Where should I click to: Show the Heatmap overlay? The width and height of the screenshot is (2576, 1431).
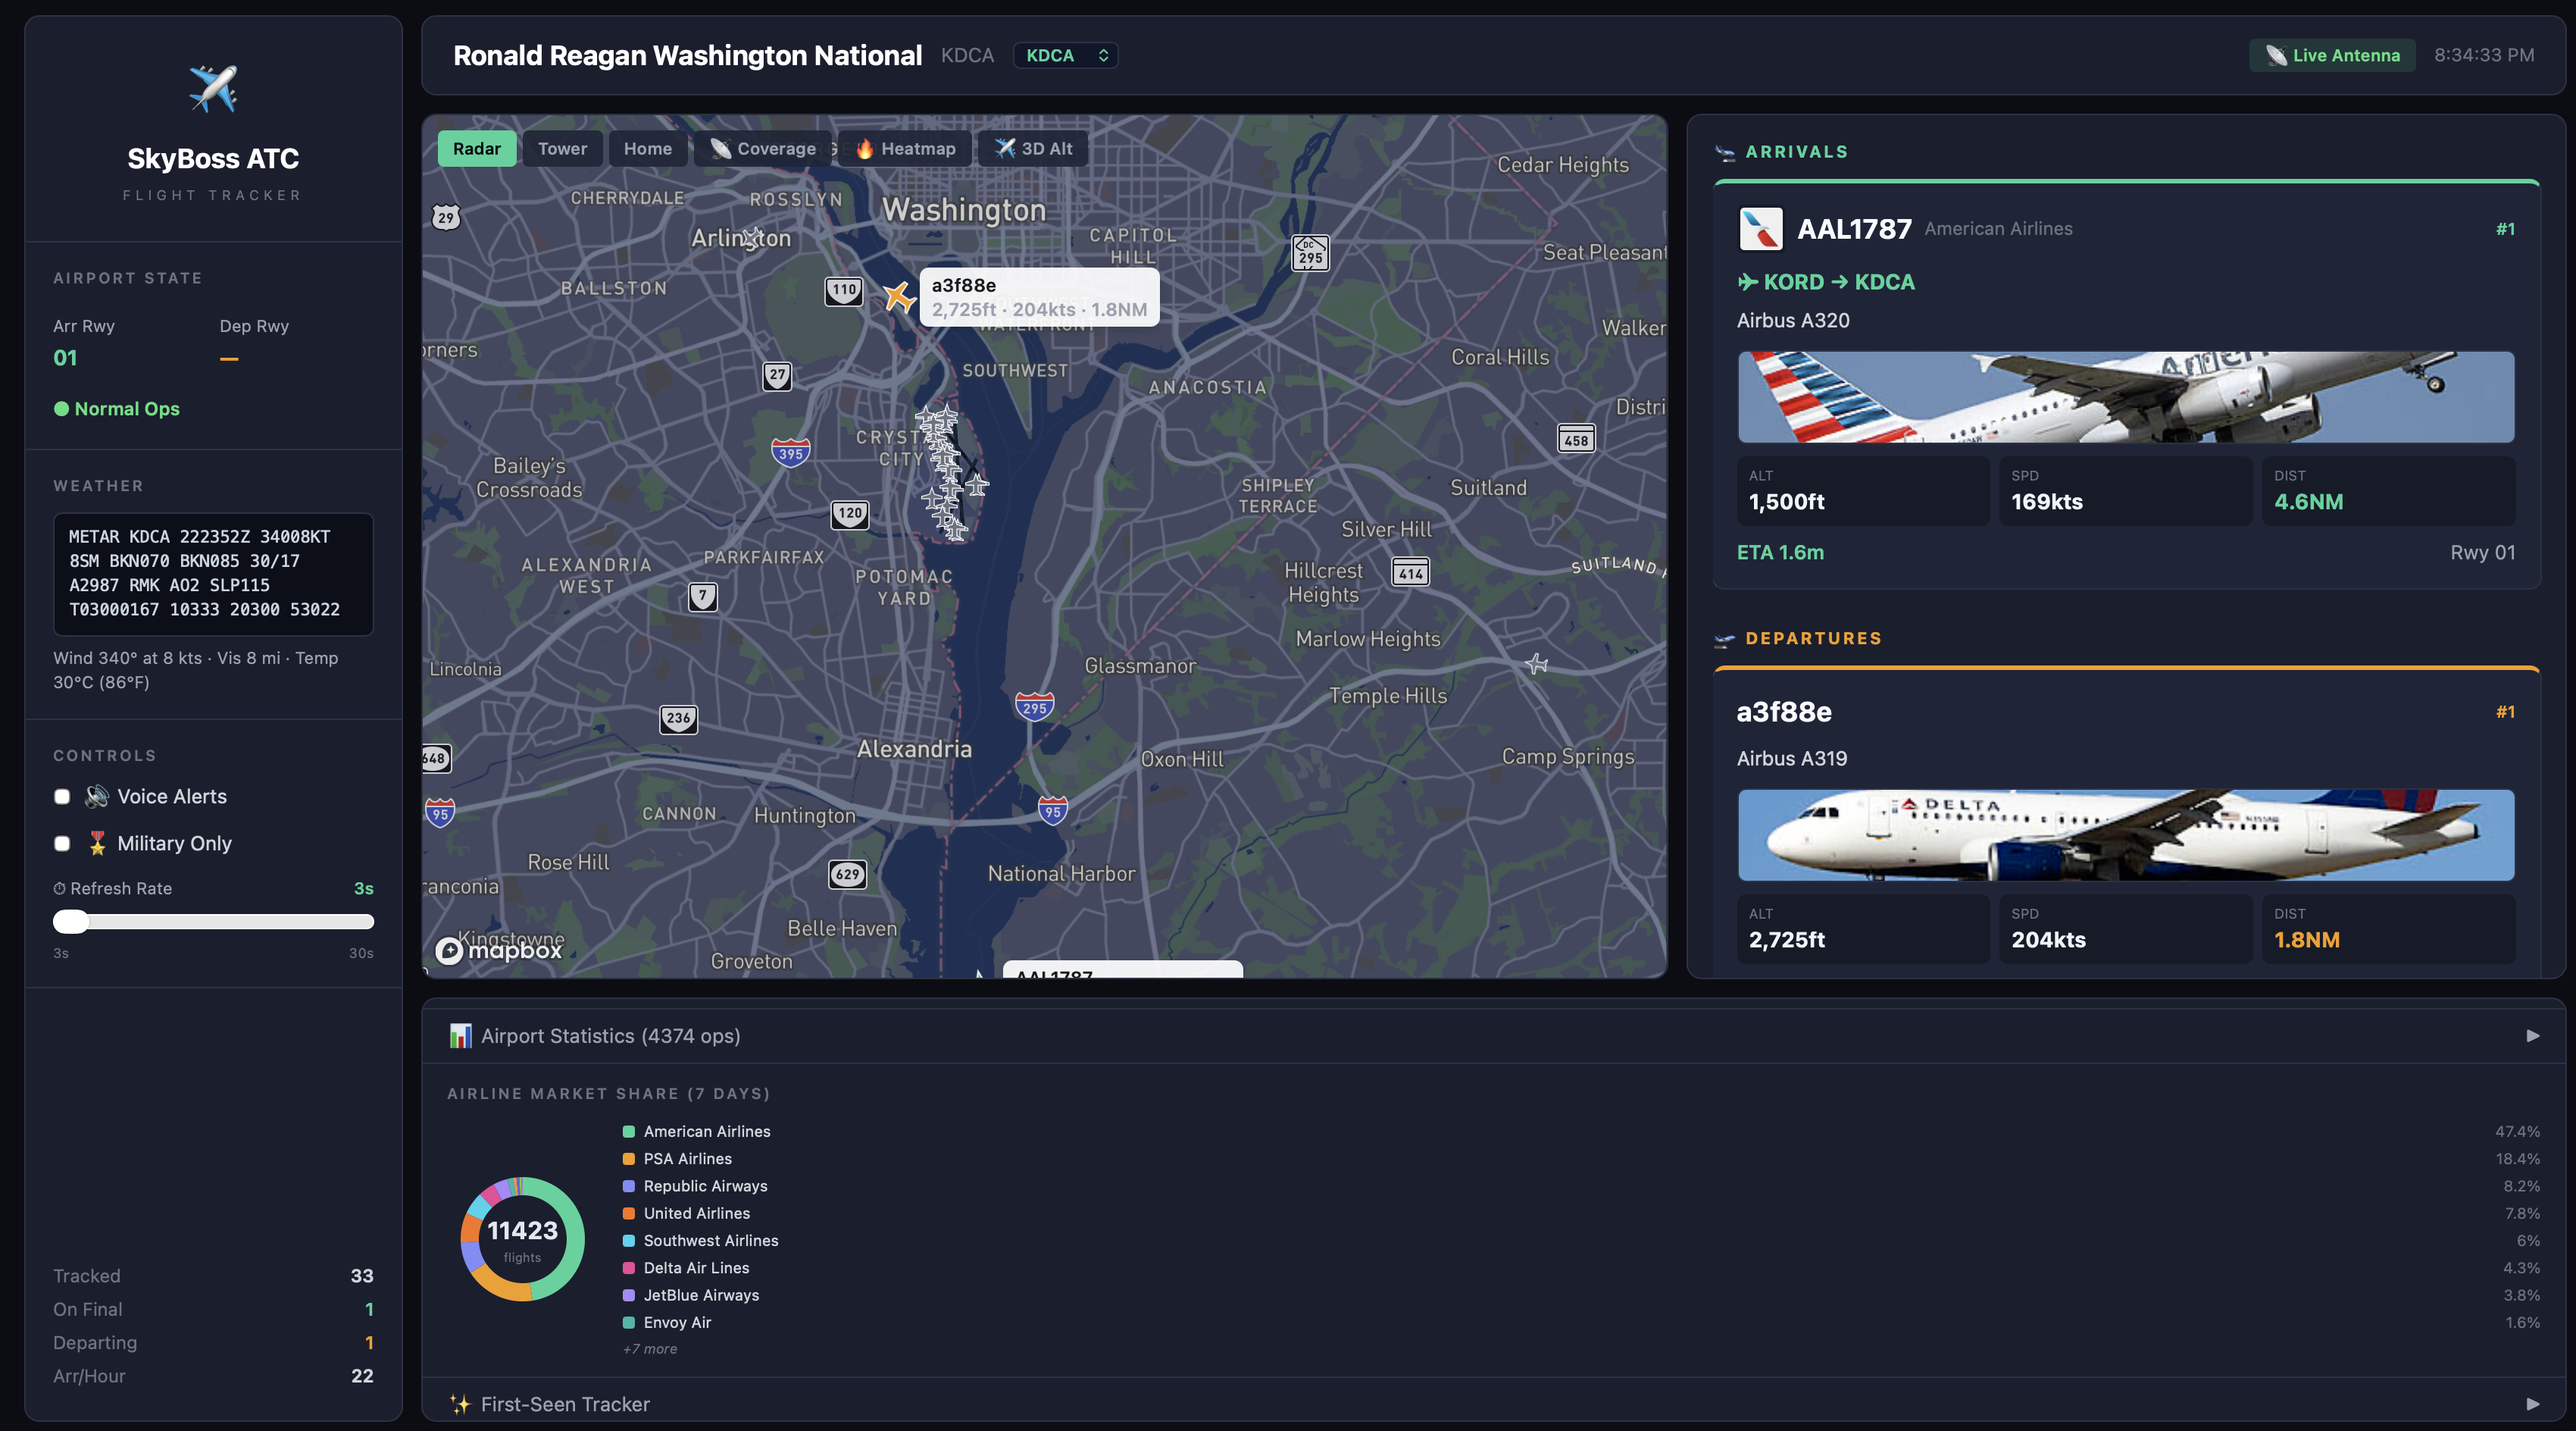[x=905, y=148]
